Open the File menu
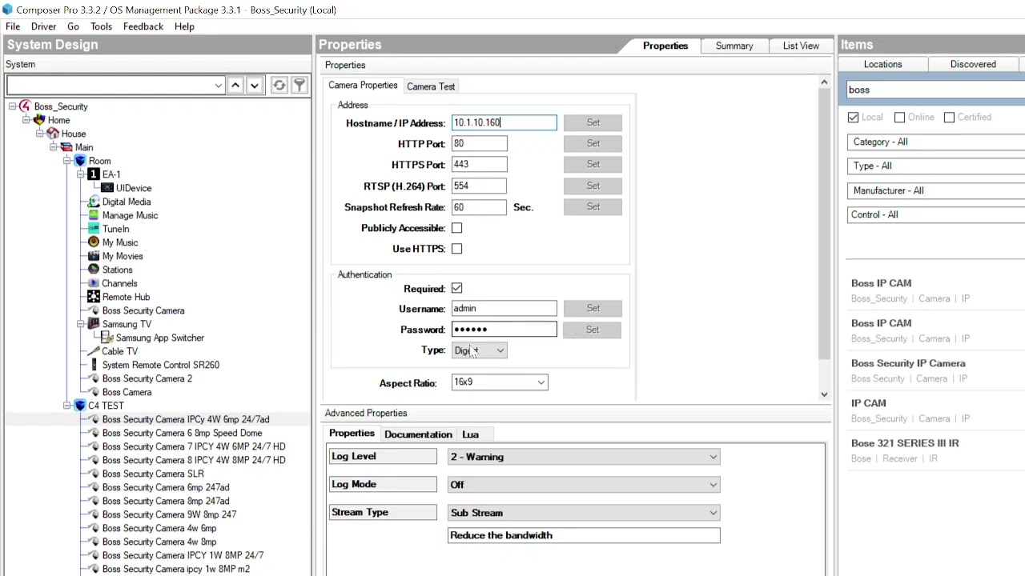 13,26
